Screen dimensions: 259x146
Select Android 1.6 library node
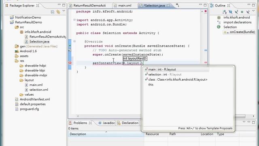point(28,51)
